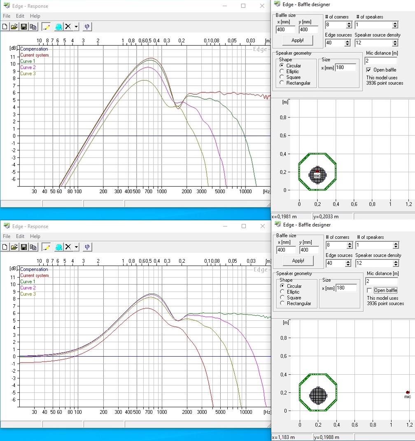Open File menu in upper Response window
The height and width of the screenshot is (441, 415).
click(7, 16)
